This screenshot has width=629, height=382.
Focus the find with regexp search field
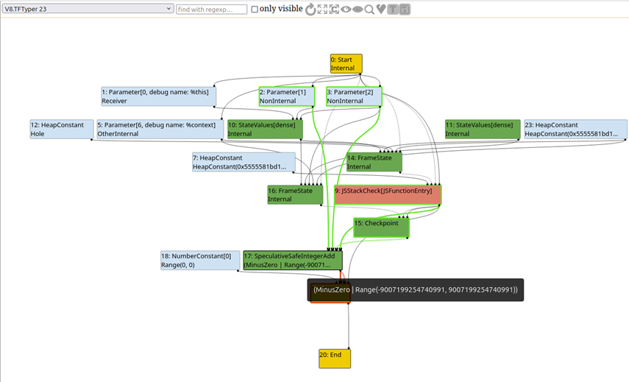pos(211,10)
